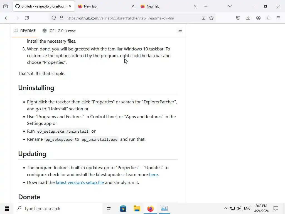This screenshot has height=214, width=285.
Task: Show site security padlock info
Action: tap(62, 18)
